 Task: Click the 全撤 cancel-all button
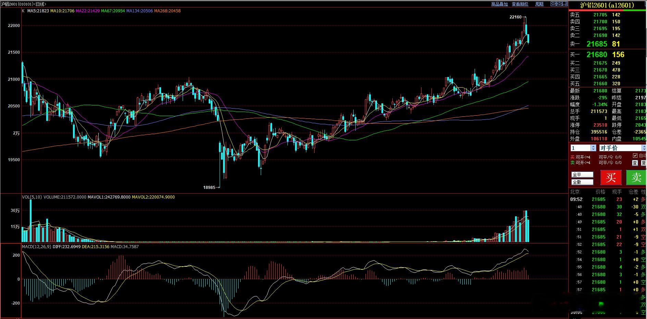(582, 182)
